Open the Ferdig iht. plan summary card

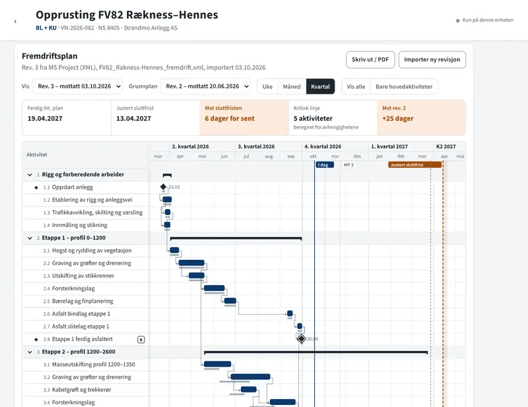tap(67, 118)
